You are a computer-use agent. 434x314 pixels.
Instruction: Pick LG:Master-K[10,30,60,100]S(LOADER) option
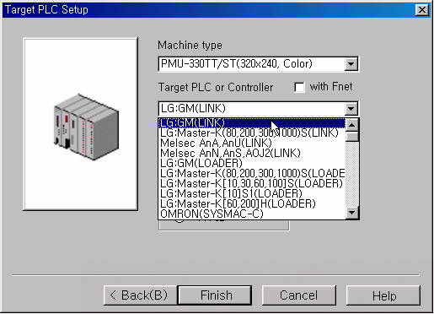click(252, 183)
